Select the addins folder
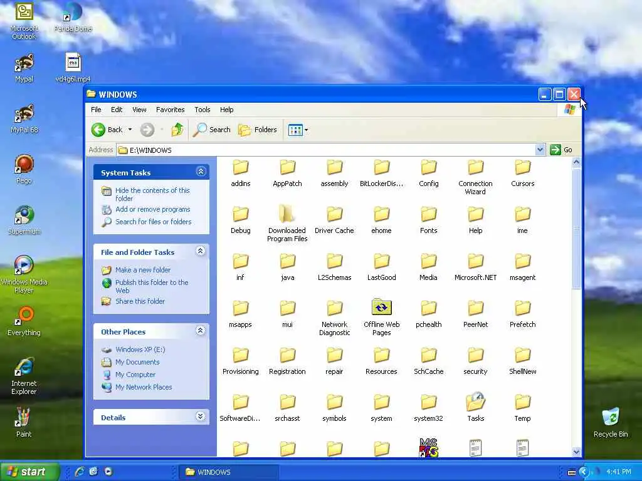The width and height of the screenshot is (642, 481). click(241, 173)
